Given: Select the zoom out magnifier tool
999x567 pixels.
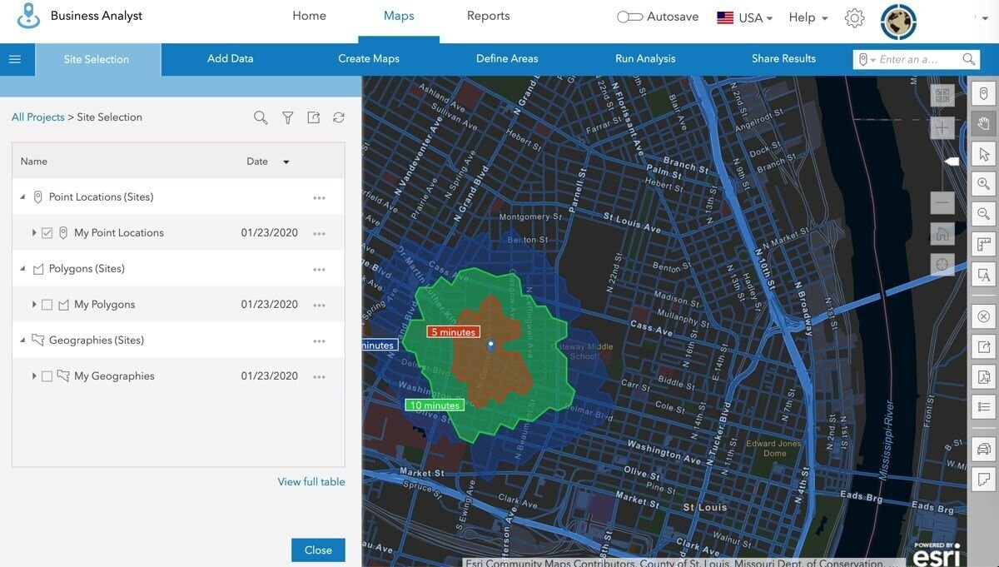Looking at the screenshot, I should pyautogui.click(x=983, y=214).
